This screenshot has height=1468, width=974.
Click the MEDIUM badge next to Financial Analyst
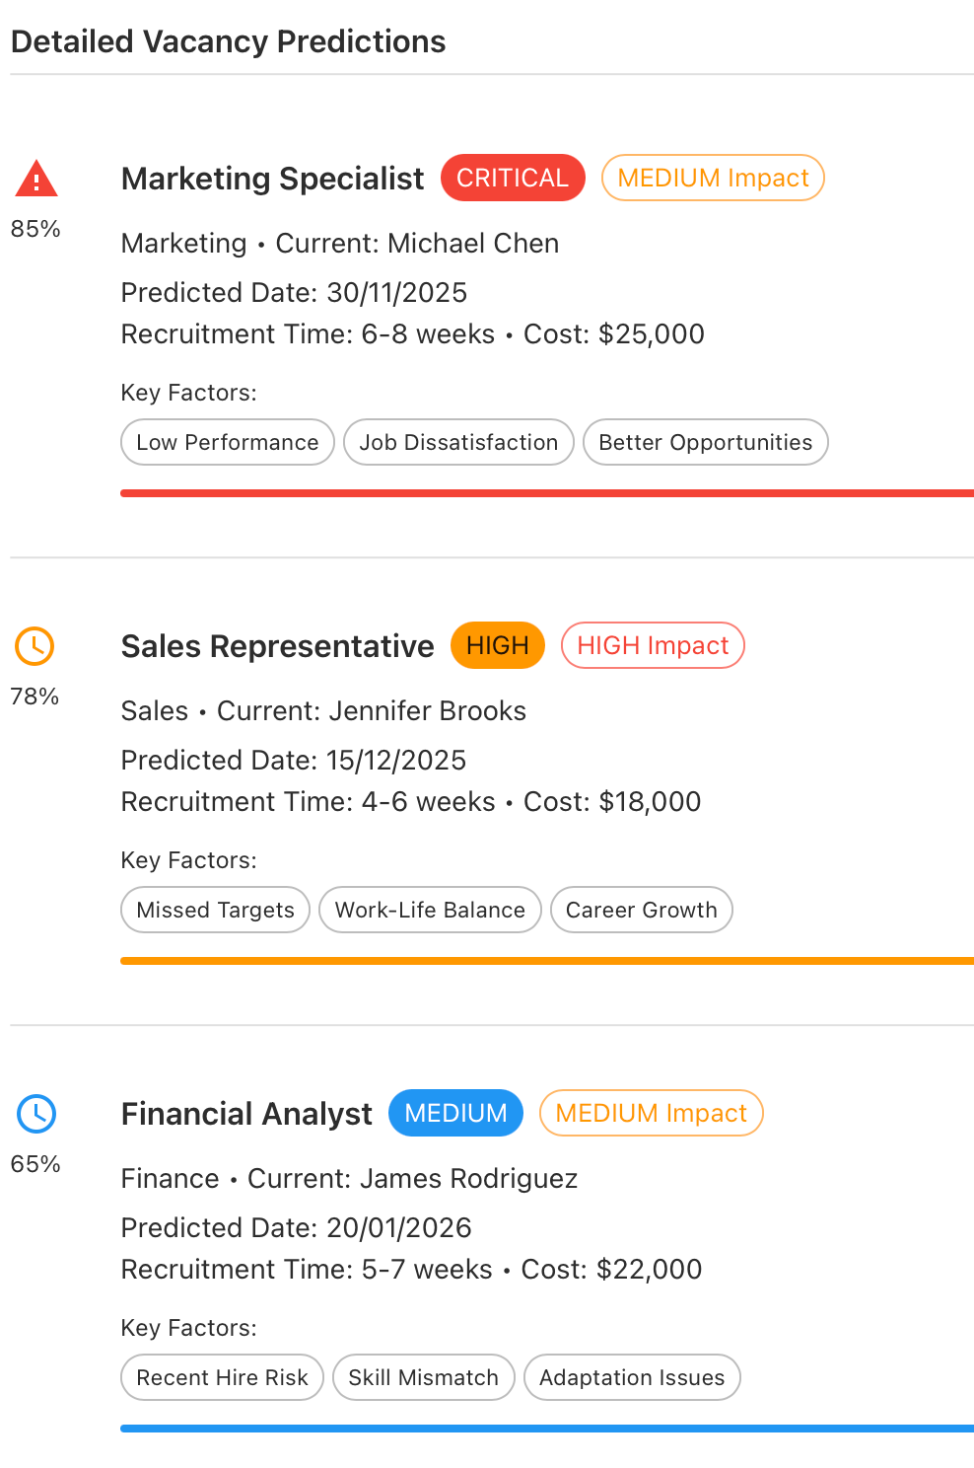(x=455, y=1113)
